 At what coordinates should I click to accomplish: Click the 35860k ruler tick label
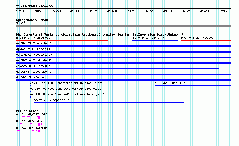(x=131, y=11)
